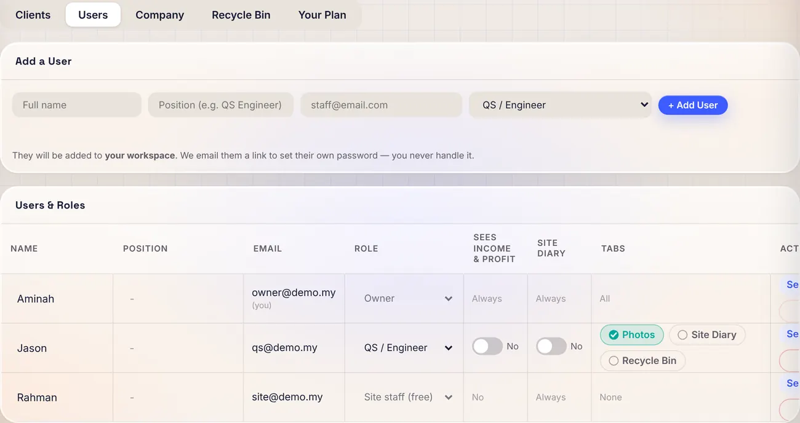
Task: Switch to the Company tab
Action: [160, 15]
